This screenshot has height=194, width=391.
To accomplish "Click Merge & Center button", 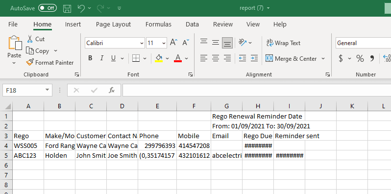I will point(291,59).
